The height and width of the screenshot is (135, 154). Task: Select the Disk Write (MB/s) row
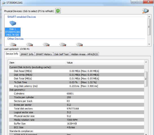tap(76, 75)
